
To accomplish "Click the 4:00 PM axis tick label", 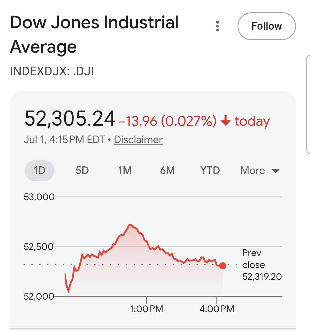I will (x=217, y=309).
